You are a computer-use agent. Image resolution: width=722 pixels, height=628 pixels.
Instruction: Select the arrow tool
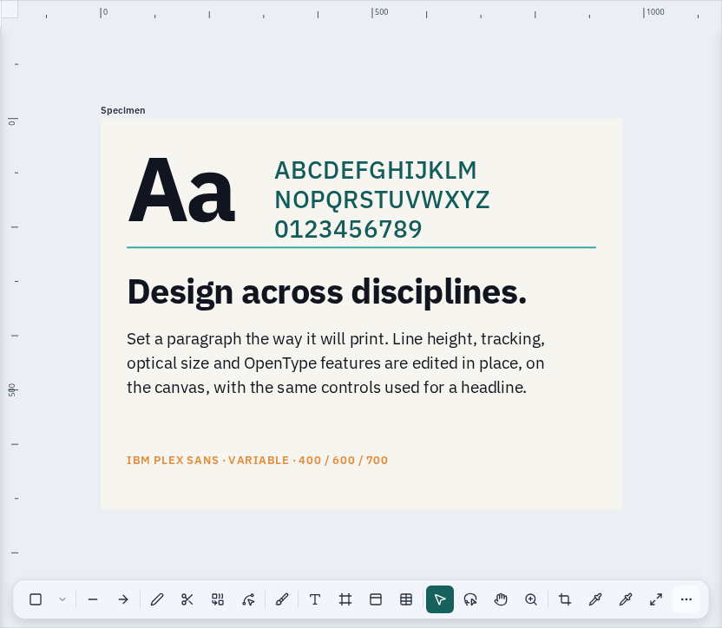[123, 599]
